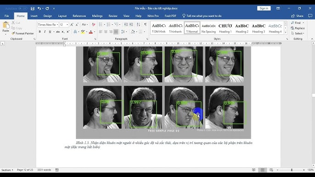Collapse the ribbon with the chevron arrow

click(x=312, y=39)
